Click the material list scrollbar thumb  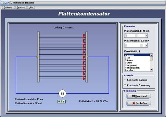point(151,58)
